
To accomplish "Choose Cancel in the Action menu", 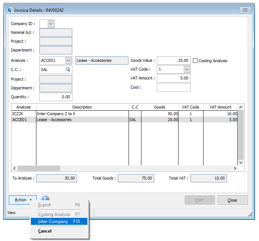I will point(59,231).
